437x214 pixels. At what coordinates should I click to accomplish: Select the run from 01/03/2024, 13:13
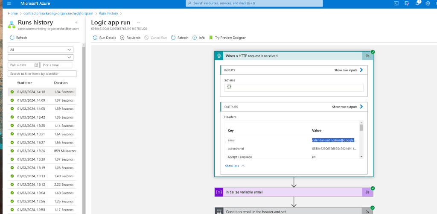(x=42, y=176)
